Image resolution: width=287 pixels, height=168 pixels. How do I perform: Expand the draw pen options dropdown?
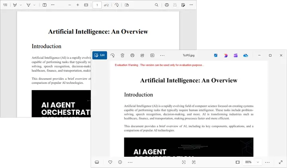pos(34,5)
